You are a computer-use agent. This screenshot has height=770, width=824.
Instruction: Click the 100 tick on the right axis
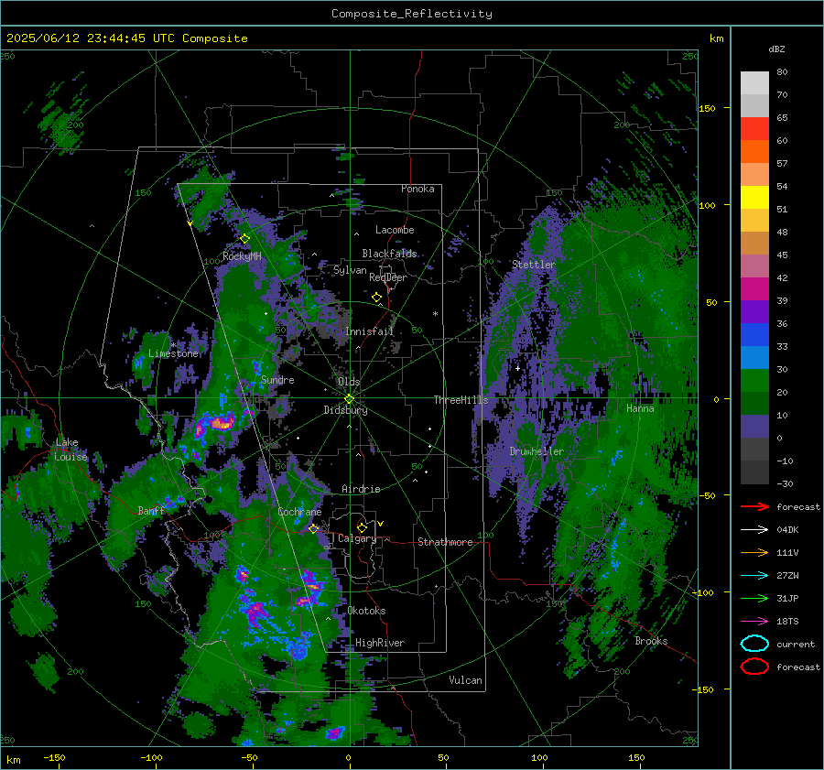click(x=707, y=205)
